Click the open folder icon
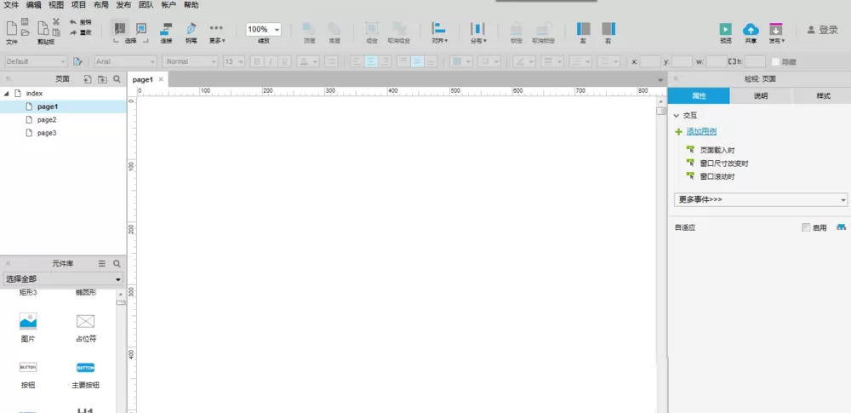The width and height of the screenshot is (851, 413). point(25,32)
